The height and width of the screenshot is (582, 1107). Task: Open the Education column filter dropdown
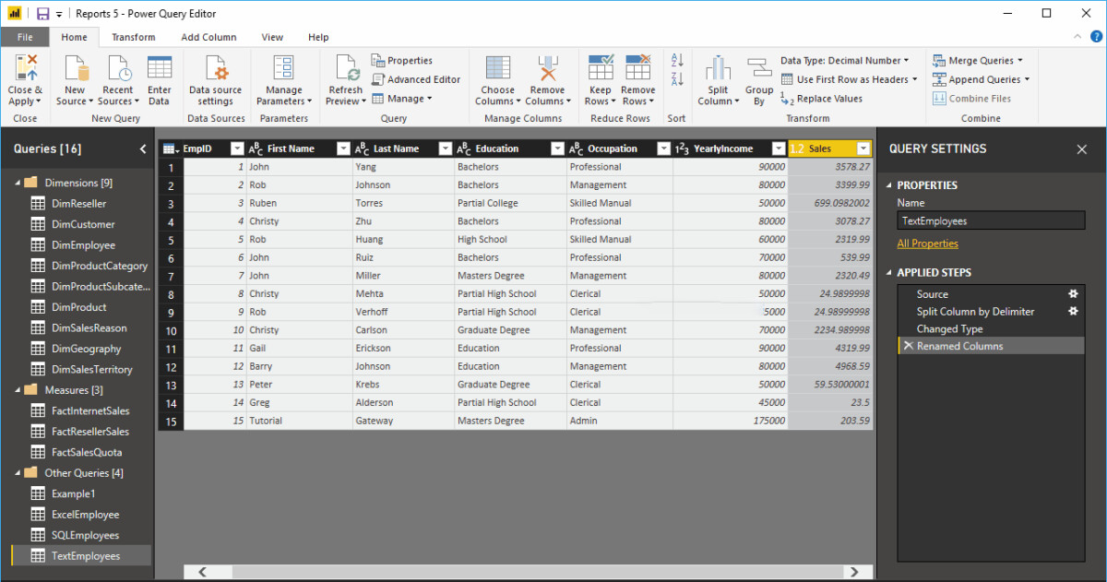click(x=556, y=148)
